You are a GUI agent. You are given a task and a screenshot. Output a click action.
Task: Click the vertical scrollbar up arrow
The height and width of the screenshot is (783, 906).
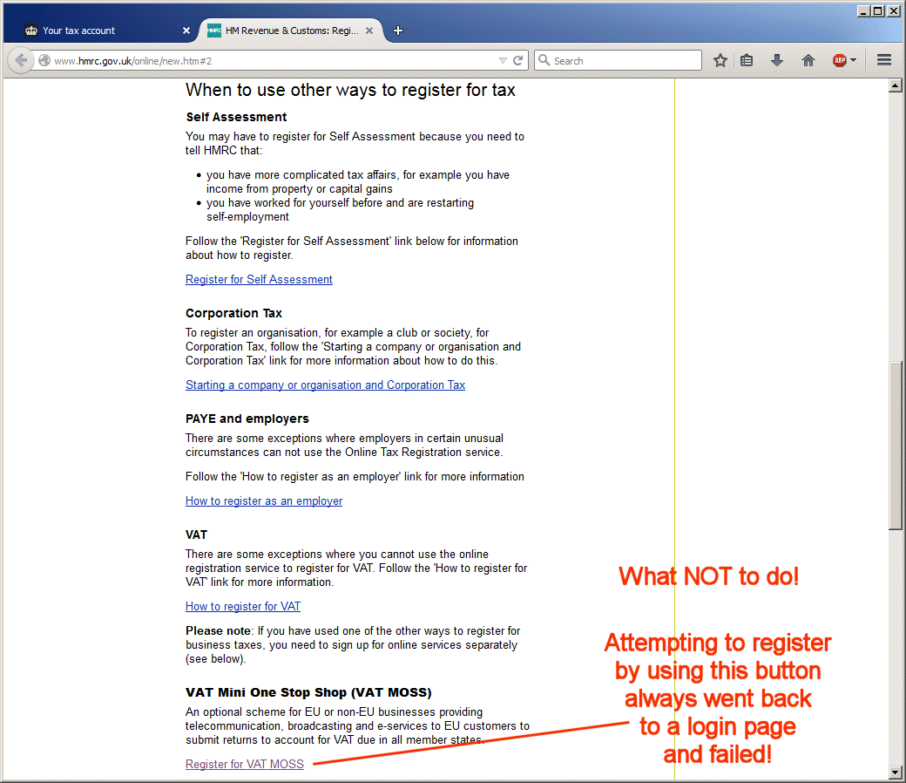click(x=895, y=85)
